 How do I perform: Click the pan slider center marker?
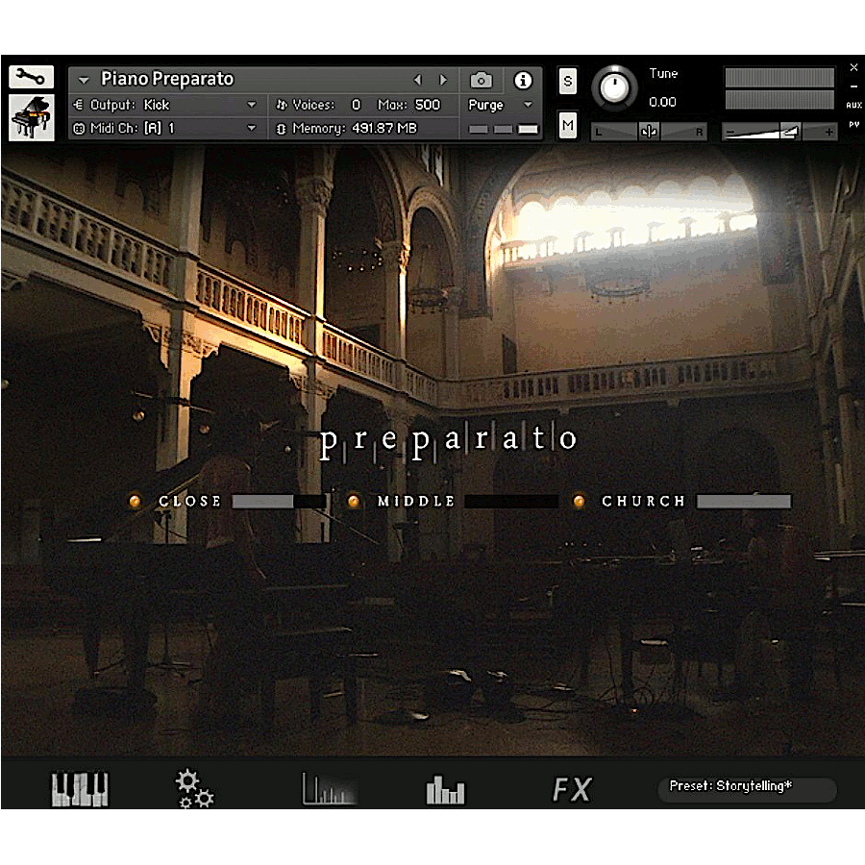pyautogui.click(x=650, y=132)
